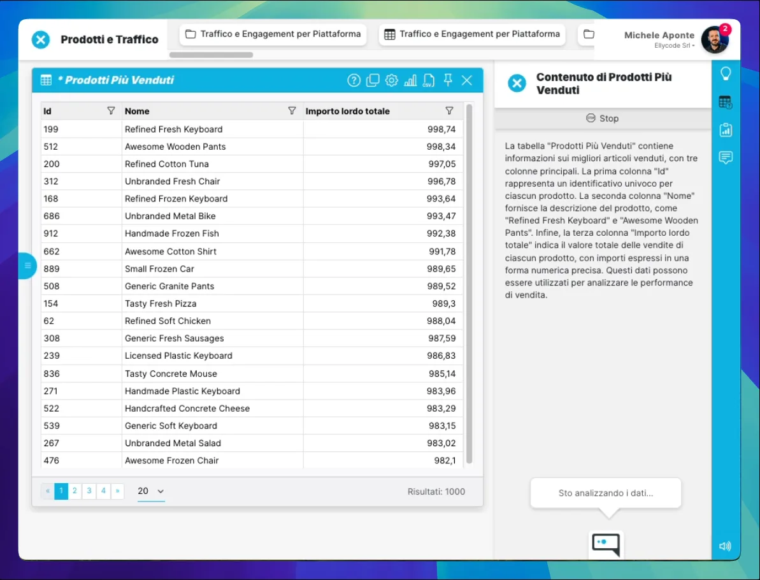
Task: Jump to the last results page
Action: (x=117, y=491)
